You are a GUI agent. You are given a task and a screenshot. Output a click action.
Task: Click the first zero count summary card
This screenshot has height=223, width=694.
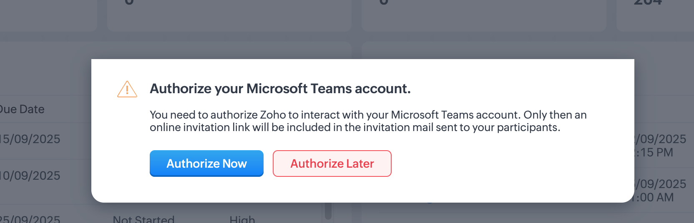[229, 15]
